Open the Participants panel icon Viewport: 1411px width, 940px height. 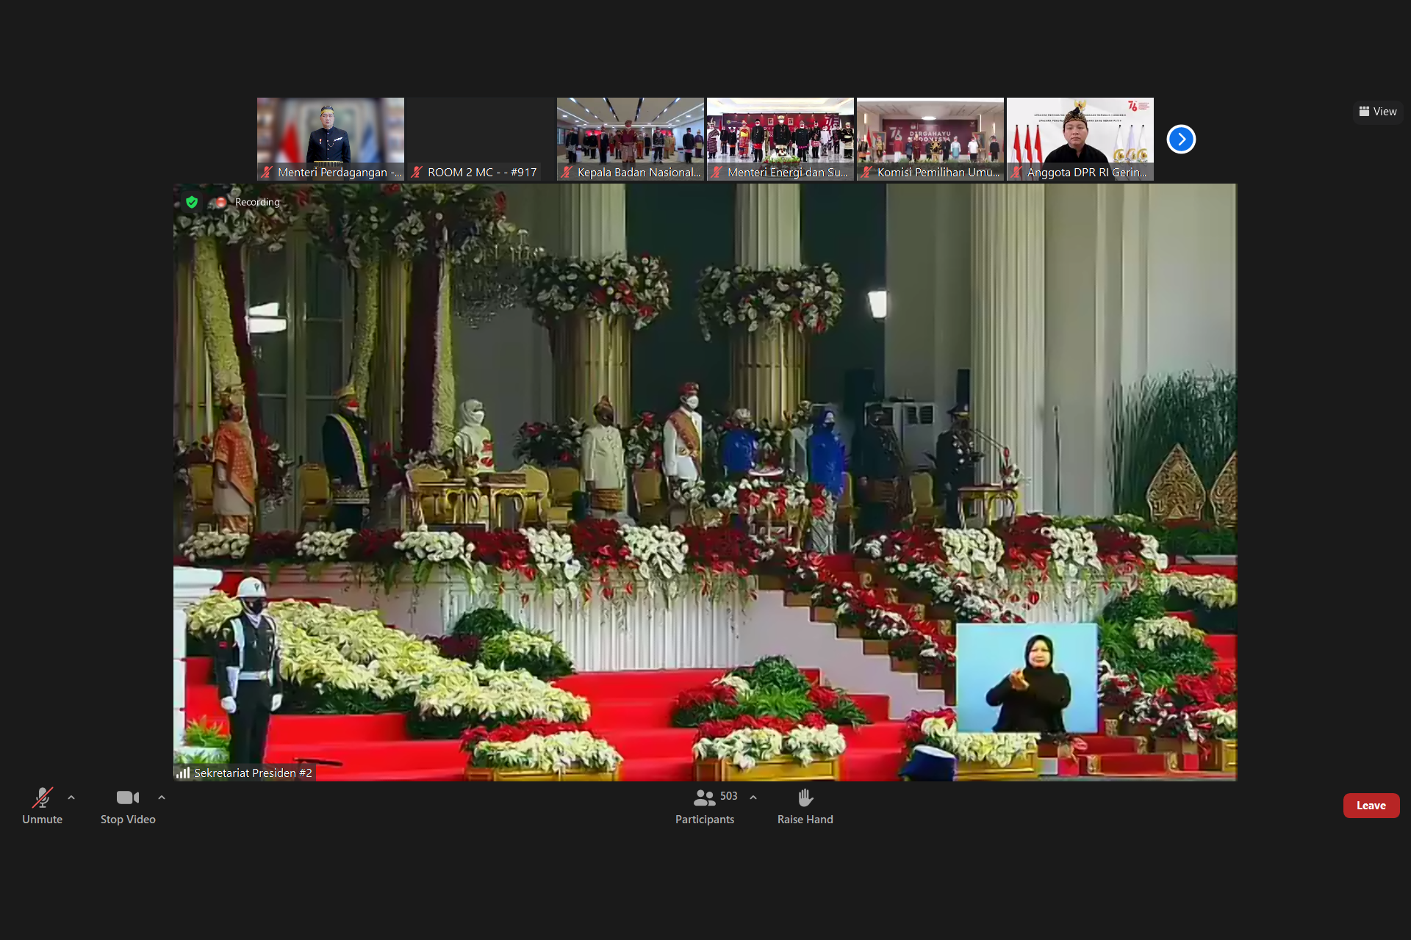pos(704,798)
